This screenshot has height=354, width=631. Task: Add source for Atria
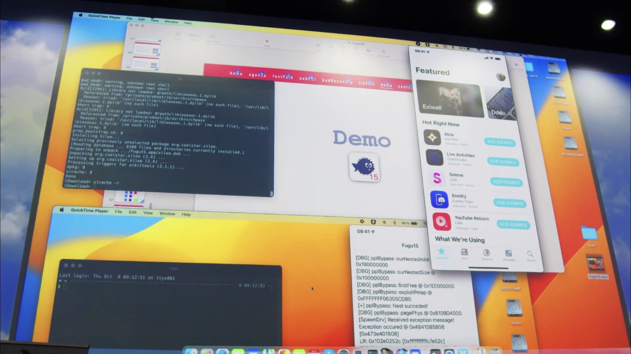click(x=500, y=142)
